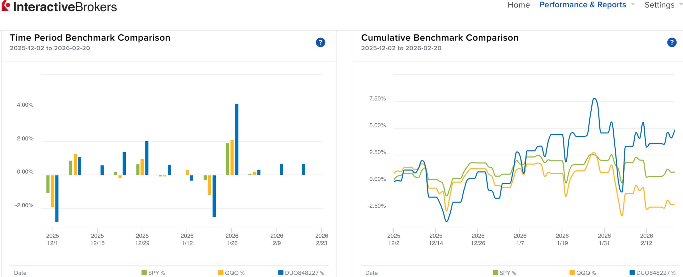683x277 pixels.
Task: Click the orange QQQ bar at 2026 1/26
Action: [232, 157]
